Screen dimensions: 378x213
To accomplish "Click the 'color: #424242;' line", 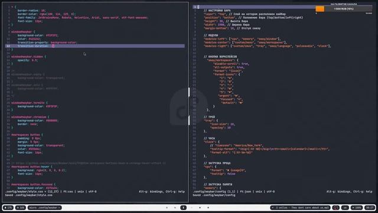I will (29, 39).
